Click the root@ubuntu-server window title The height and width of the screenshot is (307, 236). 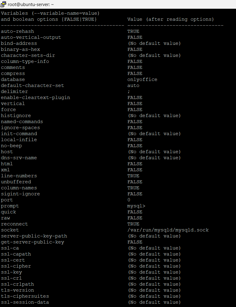coord(31,4)
